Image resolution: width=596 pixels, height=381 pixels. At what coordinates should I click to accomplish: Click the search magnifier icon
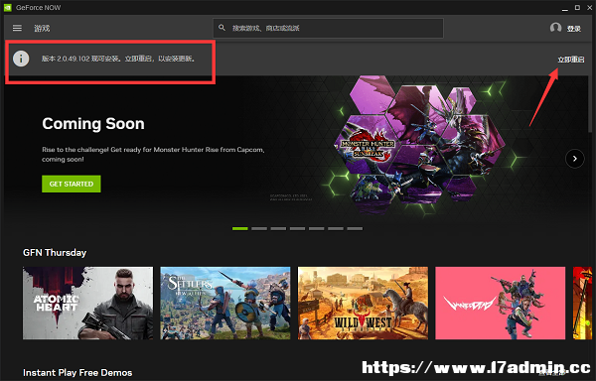(222, 28)
